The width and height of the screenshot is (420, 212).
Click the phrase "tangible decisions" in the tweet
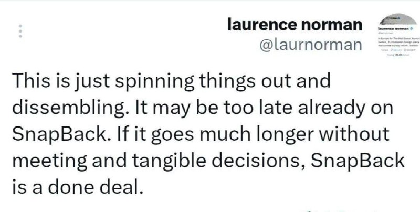218,161
